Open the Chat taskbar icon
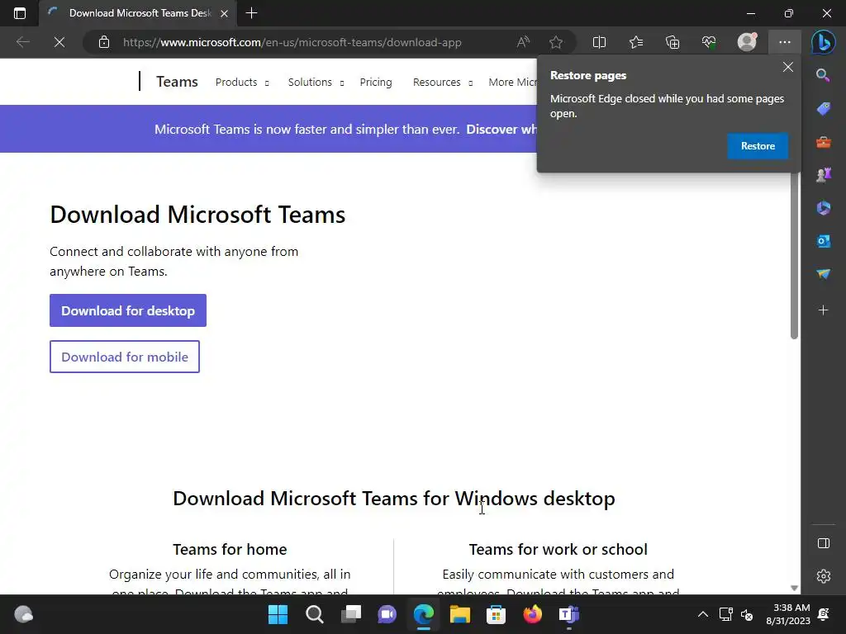Image resolution: width=846 pixels, height=634 pixels. click(387, 614)
